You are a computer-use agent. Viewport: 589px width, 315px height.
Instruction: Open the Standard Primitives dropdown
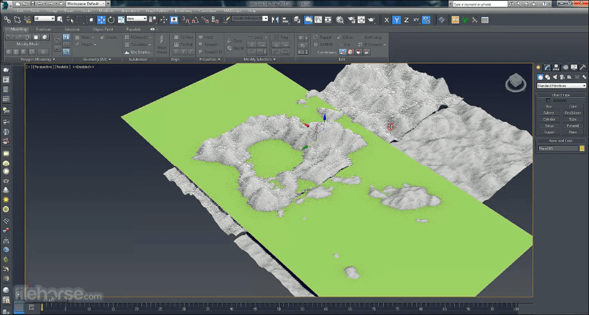pyautogui.click(x=561, y=86)
